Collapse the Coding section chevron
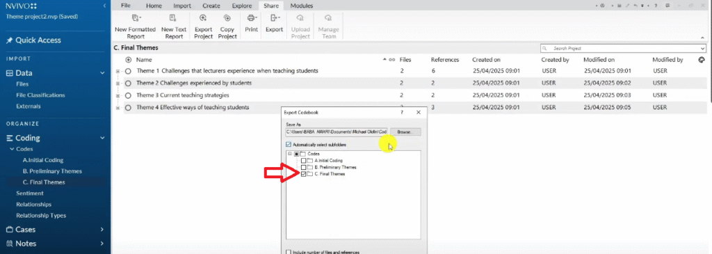 pos(102,138)
